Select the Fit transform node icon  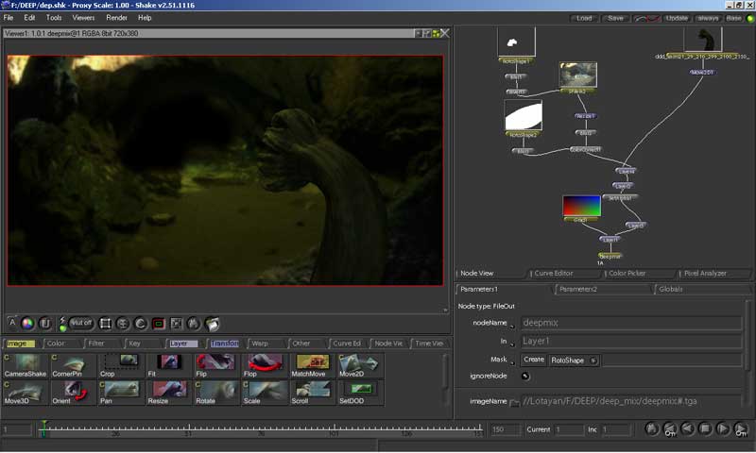tap(168, 366)
